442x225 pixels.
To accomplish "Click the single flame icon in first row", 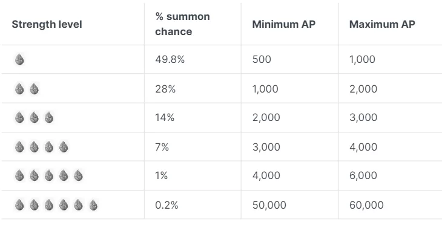I will pyautogui.click(x=19, y=59).
